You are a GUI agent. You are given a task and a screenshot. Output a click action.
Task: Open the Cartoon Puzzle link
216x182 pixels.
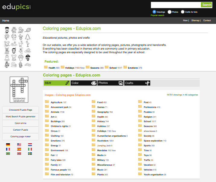coord(21,130)
